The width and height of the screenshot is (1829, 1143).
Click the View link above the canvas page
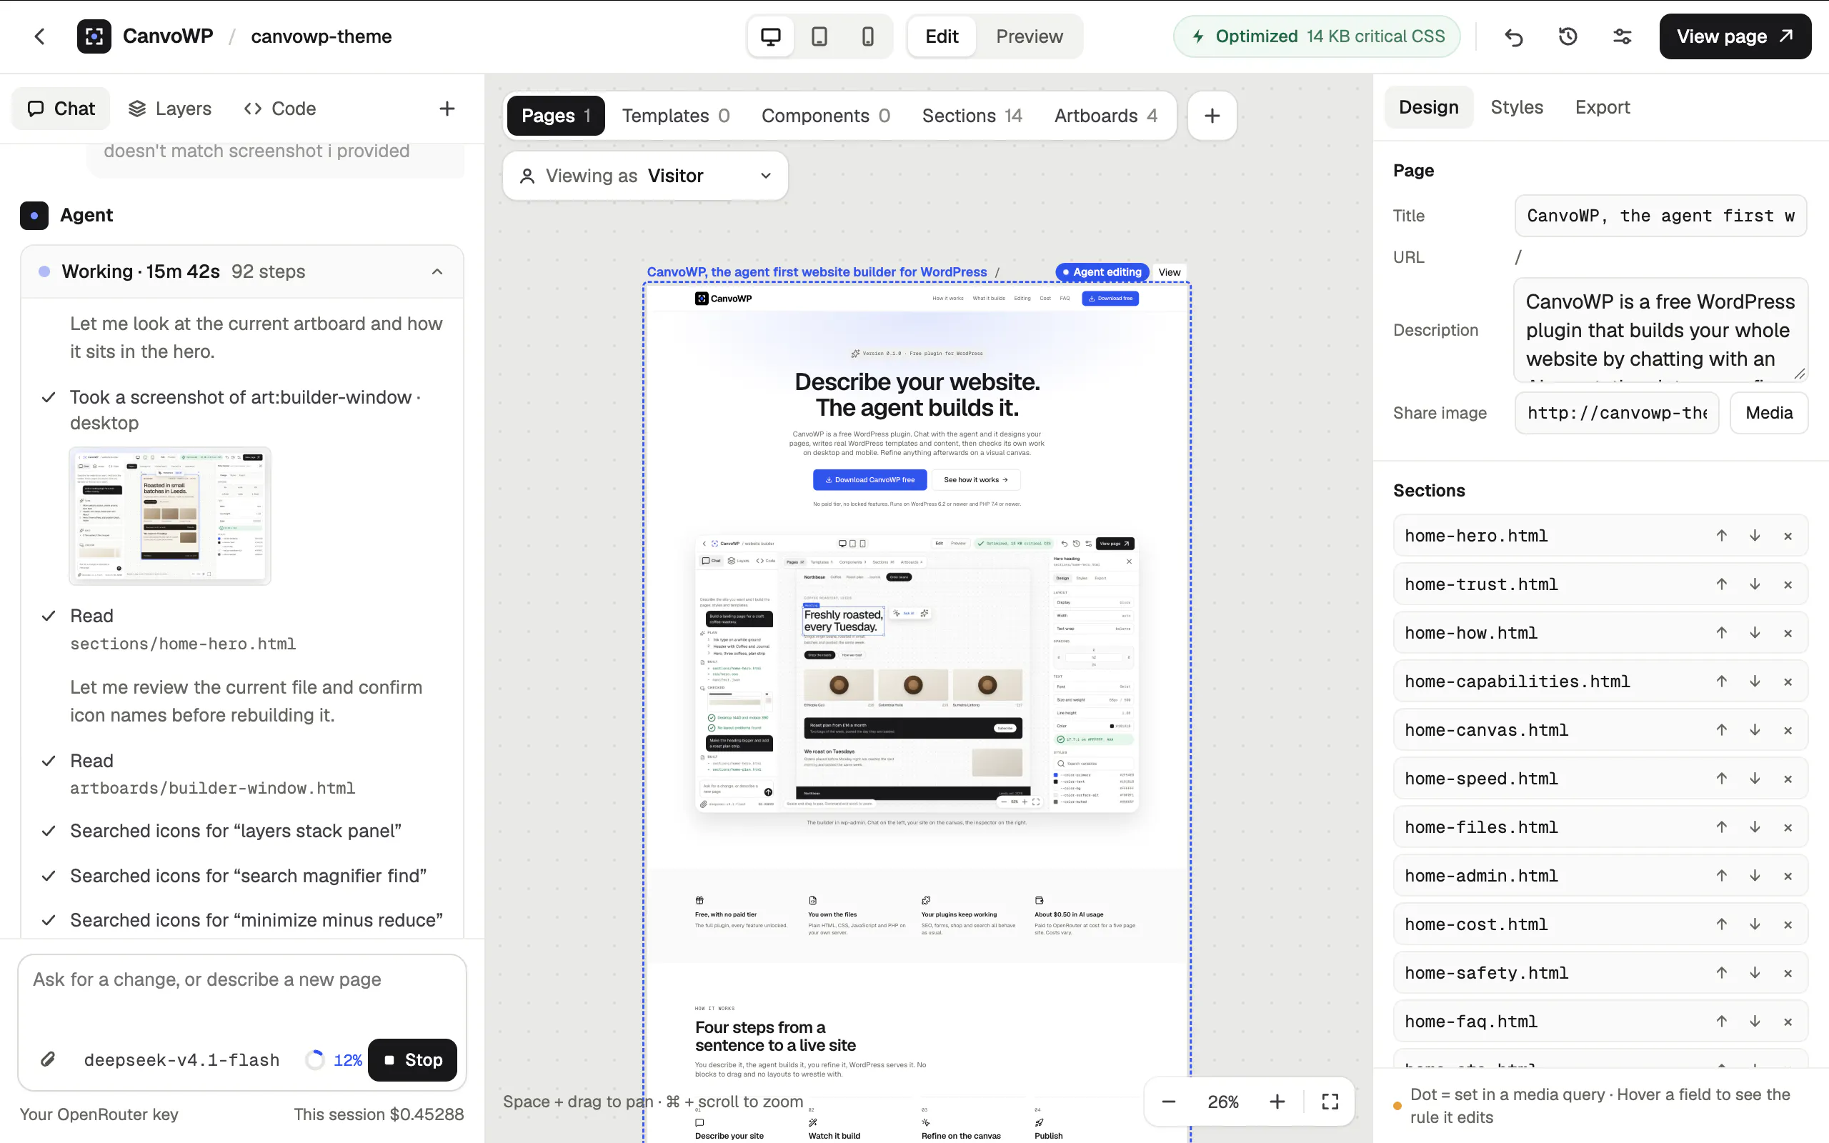[x=1169, y=272]
